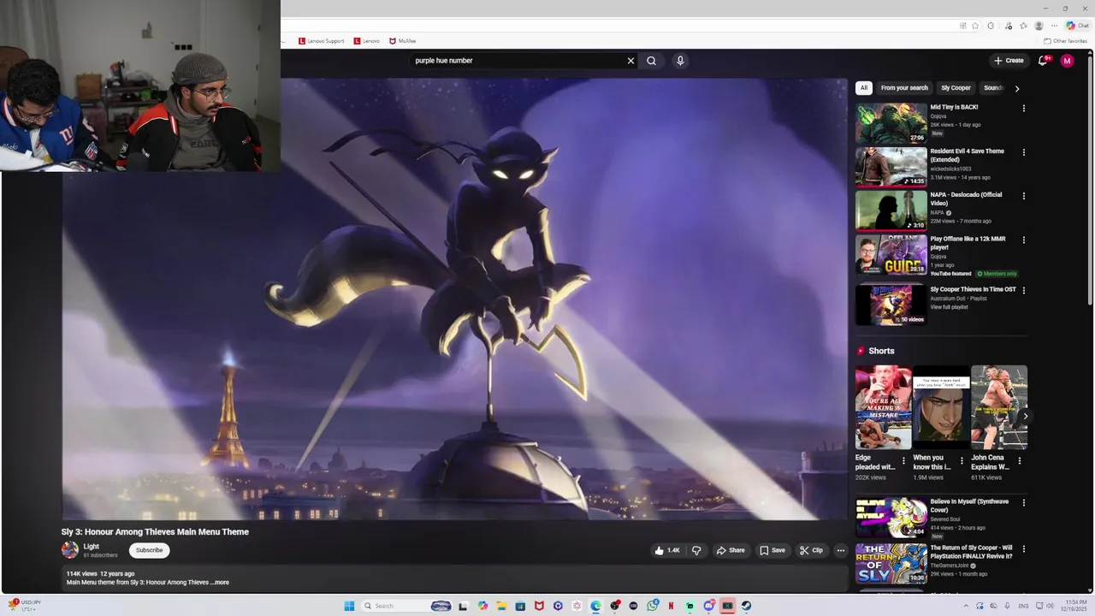The image size is (1095, 616).
Task: Open ENG language switcher
Action: point(1023,606)
